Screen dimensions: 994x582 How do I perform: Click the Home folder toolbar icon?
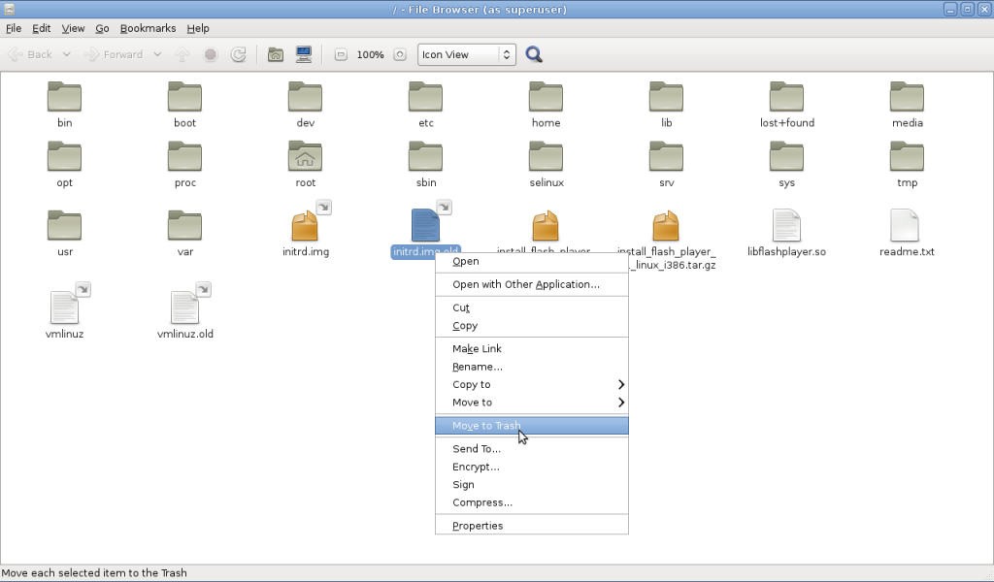pyautogui.click(x=275, y=54)
